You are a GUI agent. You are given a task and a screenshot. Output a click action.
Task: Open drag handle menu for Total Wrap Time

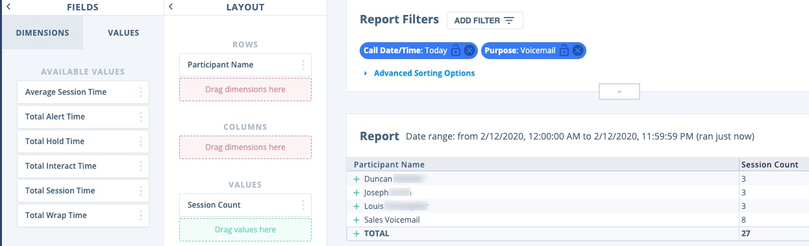point(141,215)
